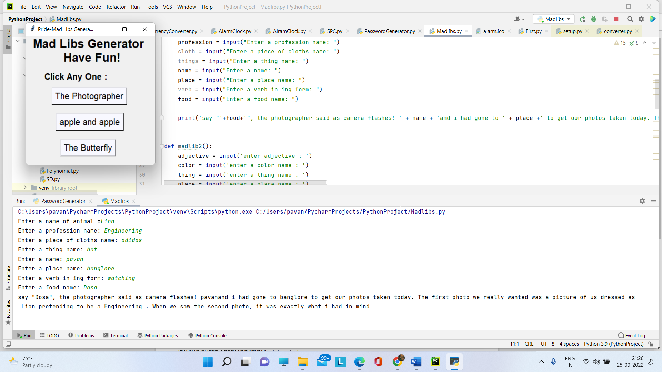Open the File menu
This screenshot has width=662, height=372.
pos(22,7)
